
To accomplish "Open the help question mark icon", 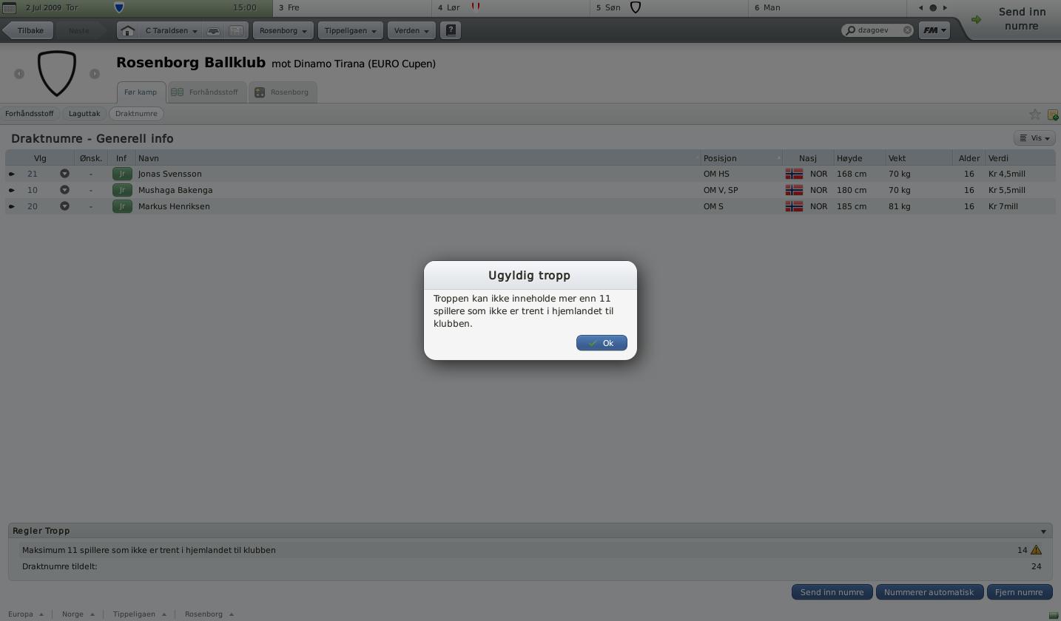I will tap(451, 30).
